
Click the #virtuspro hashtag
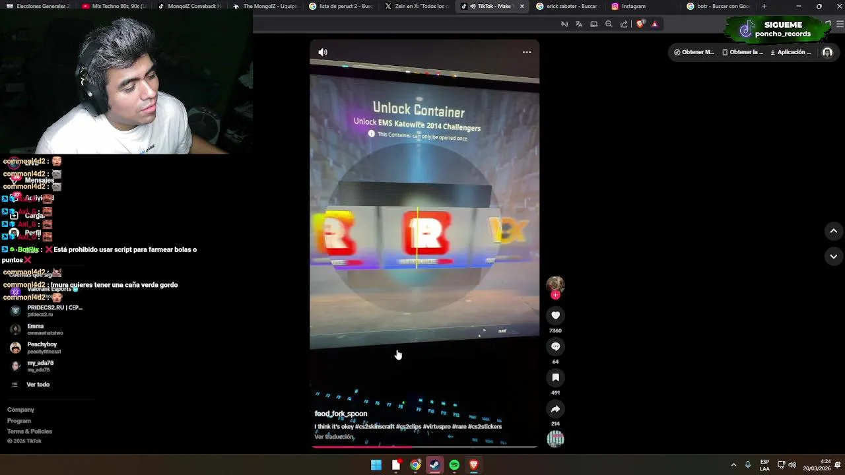tap(437, 427)
